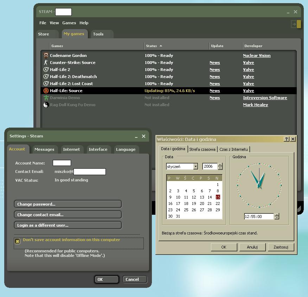Open the File menu in Steam
This screenshot has height=297, width=308.
[x=43, y=23]
